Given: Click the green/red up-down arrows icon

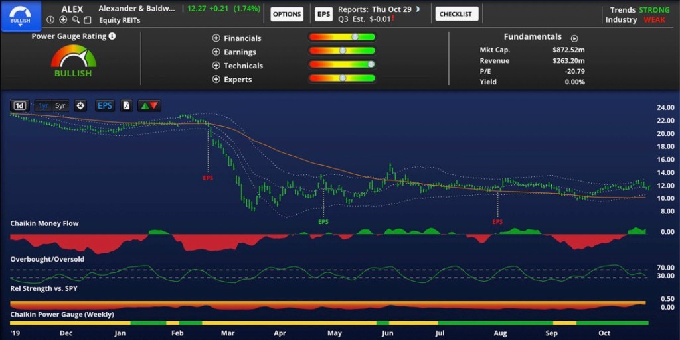Looking at the screenshot, I should click(x=149, y=105).
